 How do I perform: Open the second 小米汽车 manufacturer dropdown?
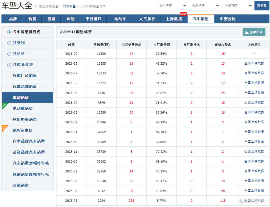[x=205, y=6]
